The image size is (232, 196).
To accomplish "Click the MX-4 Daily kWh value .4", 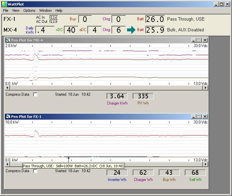I will (45, 30).
